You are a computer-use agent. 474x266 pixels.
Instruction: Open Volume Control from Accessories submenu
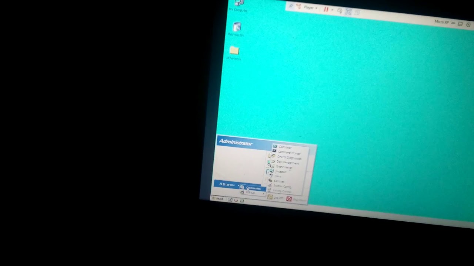[x=283, y=191]
